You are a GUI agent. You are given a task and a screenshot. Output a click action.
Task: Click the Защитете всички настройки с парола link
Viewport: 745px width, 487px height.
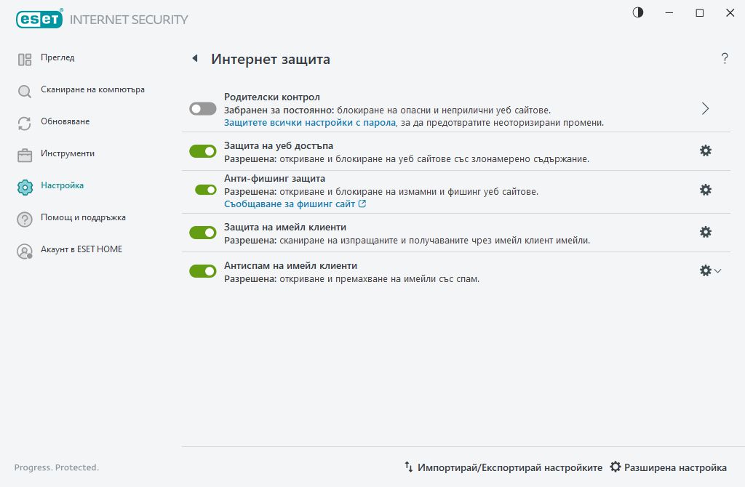coord(309,123)
